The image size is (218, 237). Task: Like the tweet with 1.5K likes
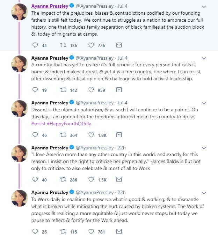coord(91,179)
